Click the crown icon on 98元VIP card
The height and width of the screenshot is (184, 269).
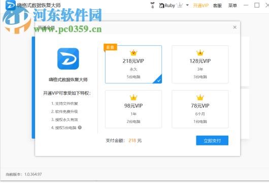point(133,98)
